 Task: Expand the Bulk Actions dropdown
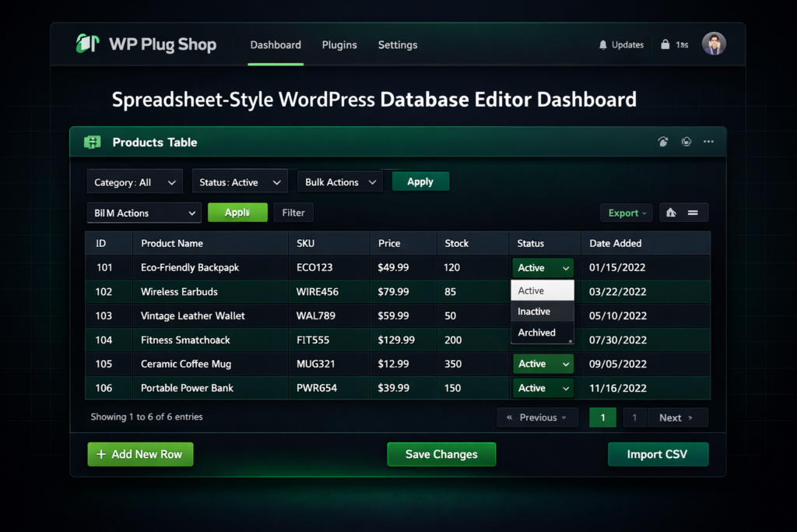341,181
